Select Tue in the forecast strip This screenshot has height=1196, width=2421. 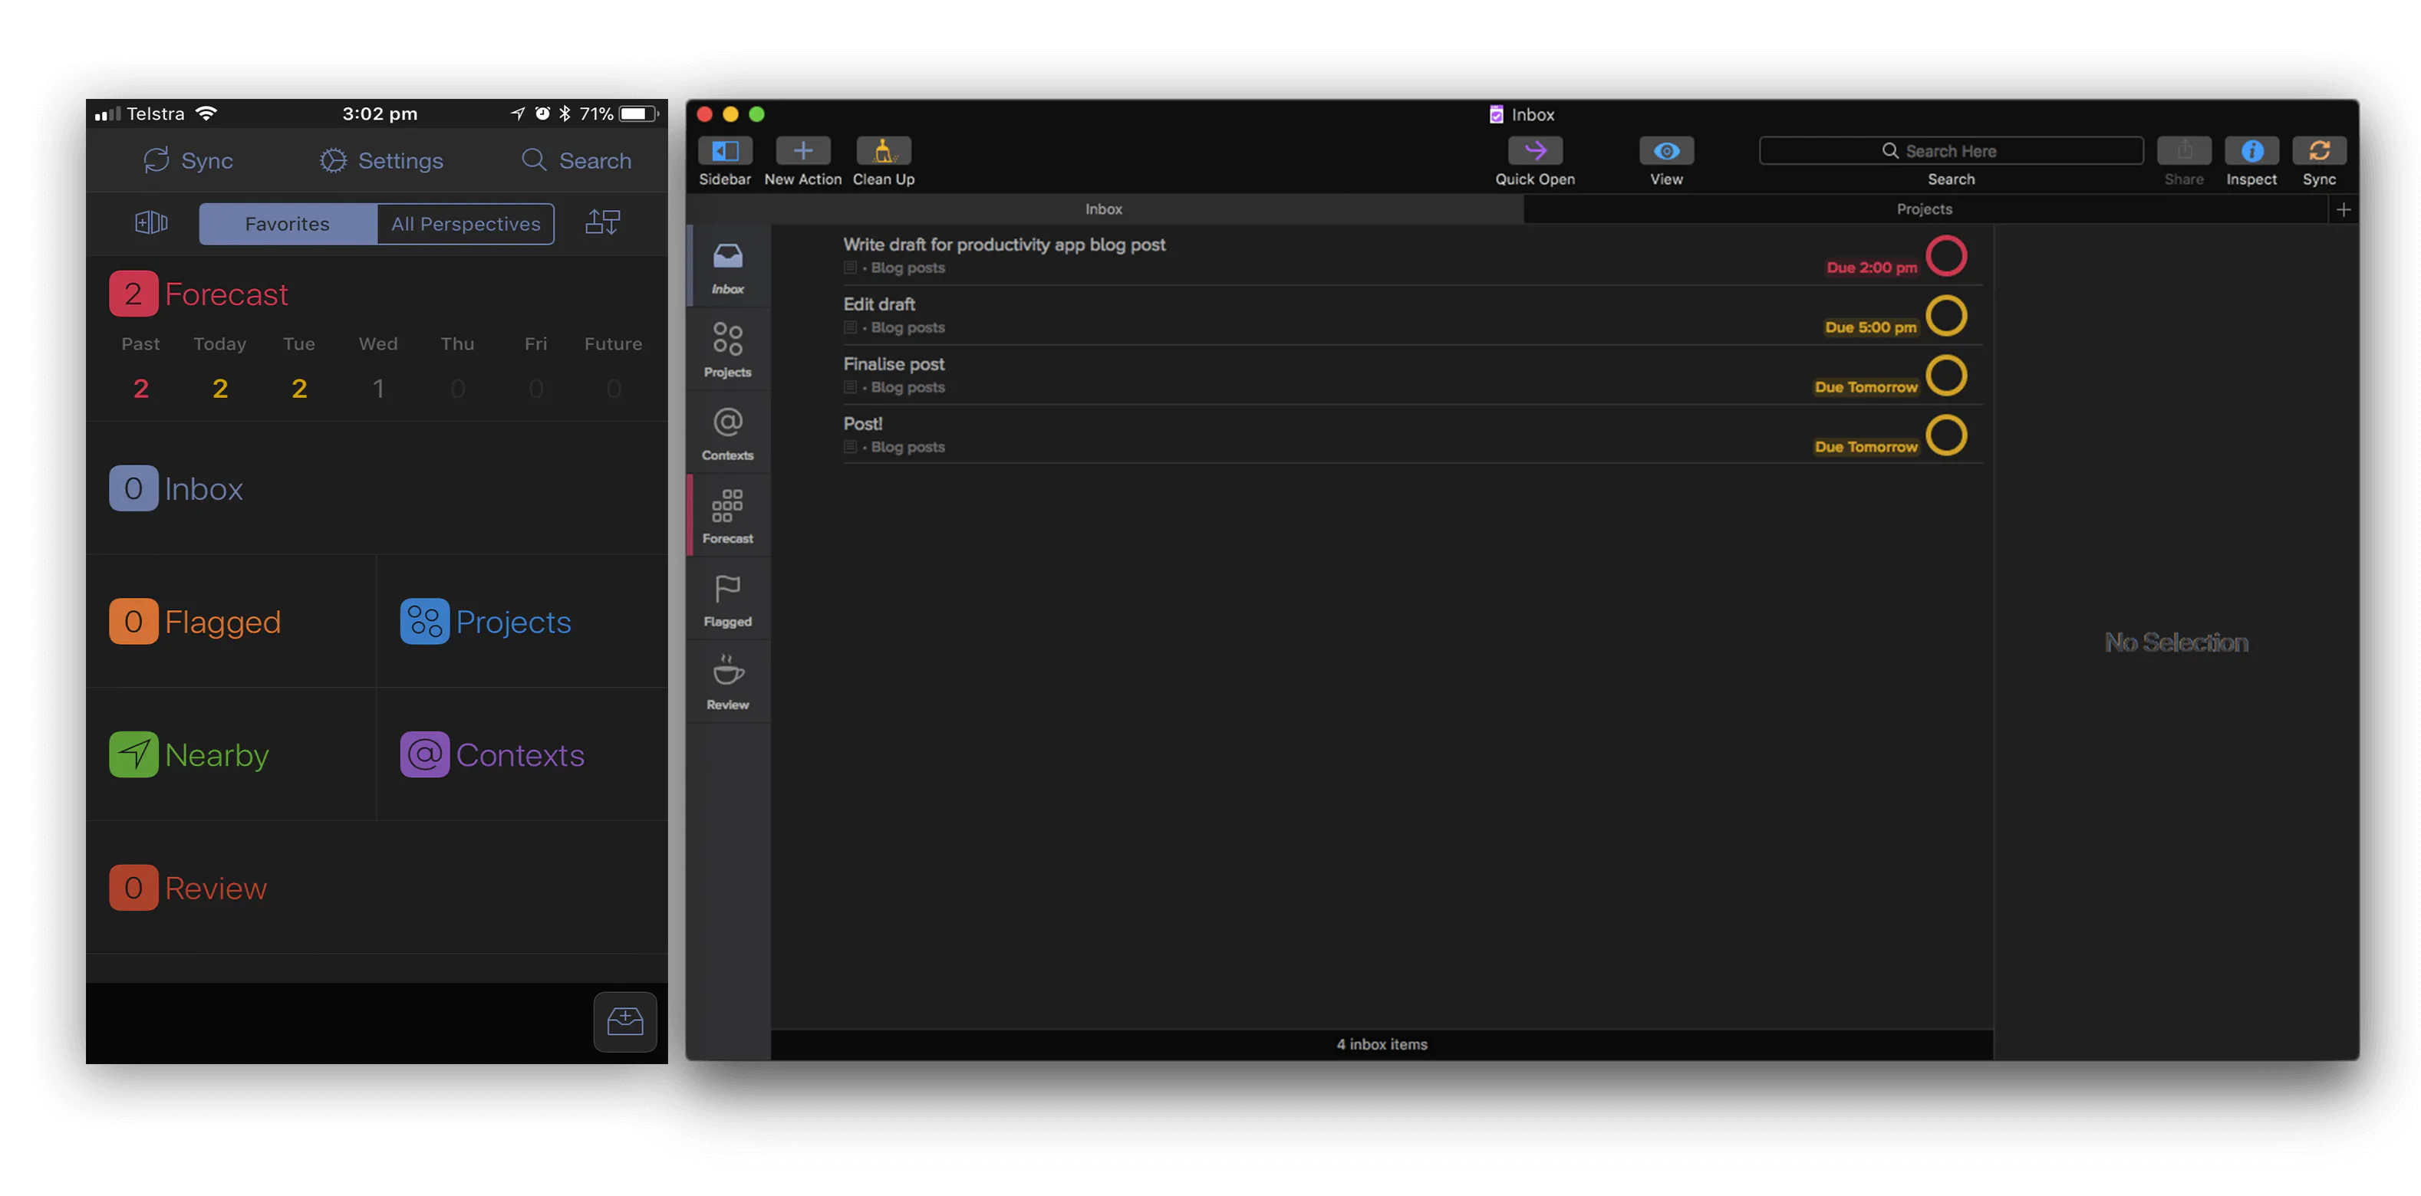[299, 367]
